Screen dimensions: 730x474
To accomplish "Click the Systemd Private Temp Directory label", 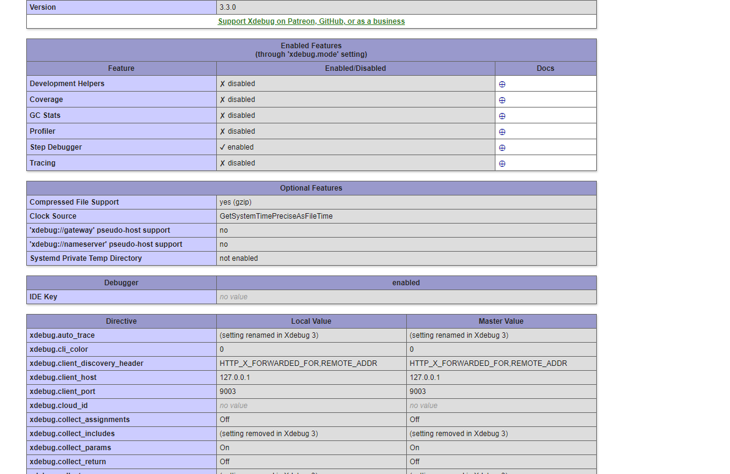I will pos(86,258).
